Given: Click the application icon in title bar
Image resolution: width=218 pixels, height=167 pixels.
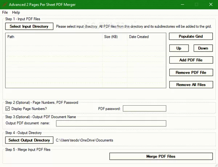Looking at the screenshot, I should [x=5, y=4].
